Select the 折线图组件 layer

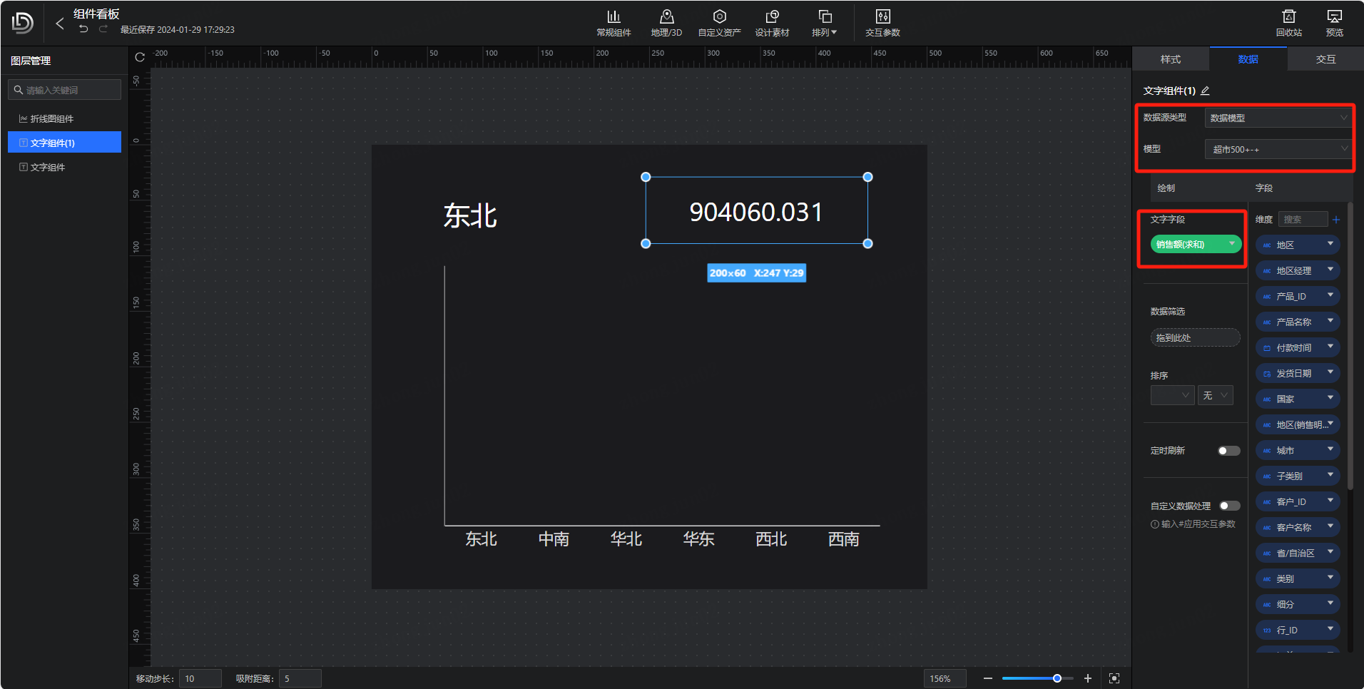coord(52,119)
